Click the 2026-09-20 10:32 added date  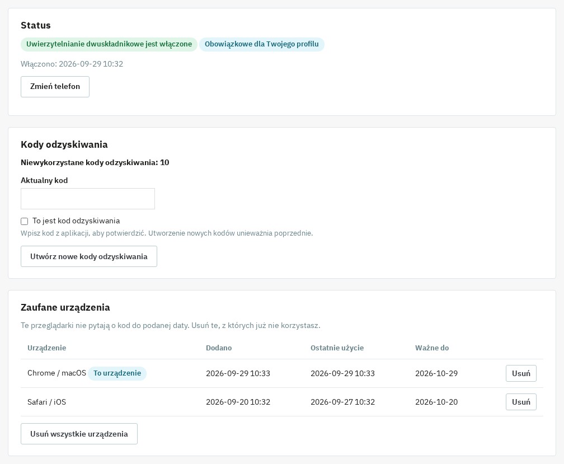(238, 402)
